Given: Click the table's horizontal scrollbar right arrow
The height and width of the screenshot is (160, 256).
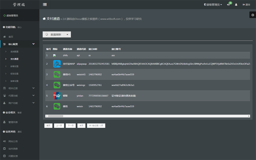Looking at the screenshot, I should click(x=249, y=116).
